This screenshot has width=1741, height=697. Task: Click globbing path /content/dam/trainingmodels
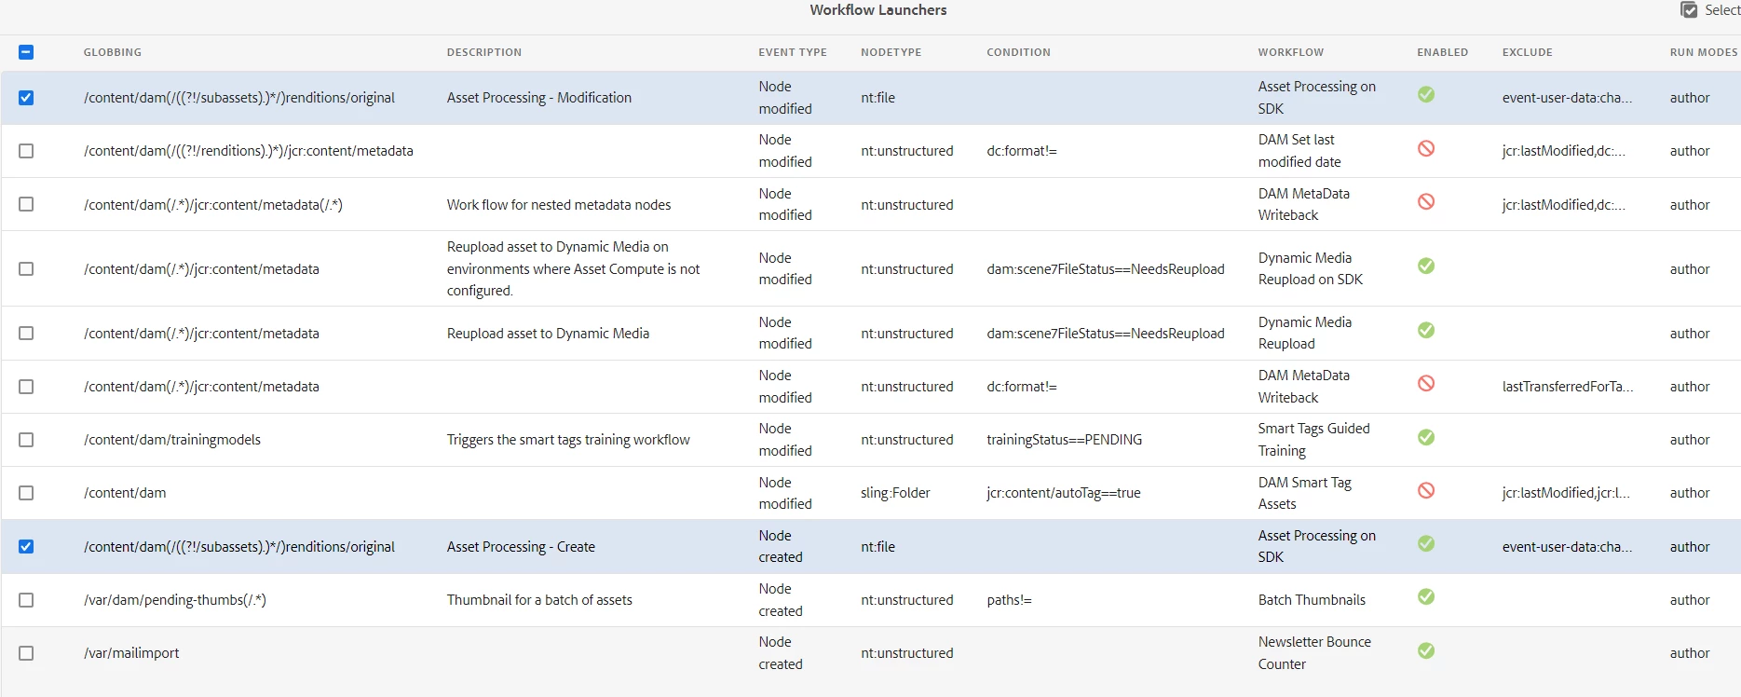click(x=172, y=440)
